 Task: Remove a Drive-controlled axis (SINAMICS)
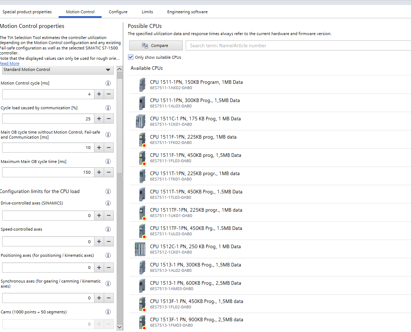click(x=108, y=216)
